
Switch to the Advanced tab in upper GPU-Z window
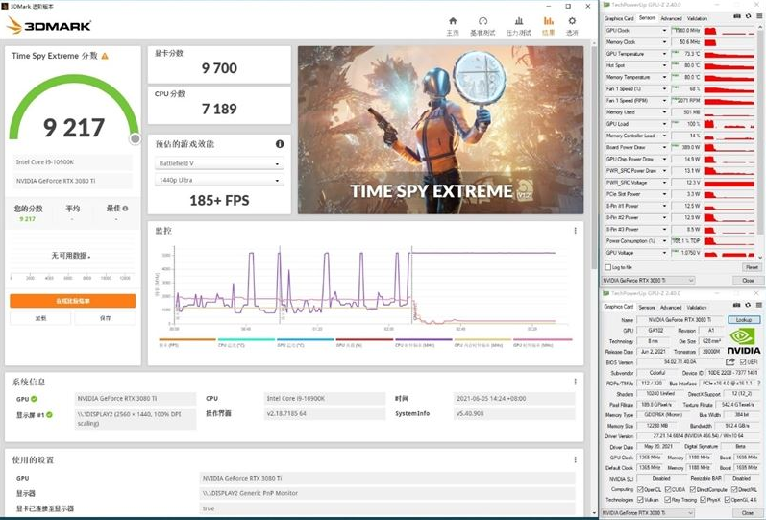[671, 18]
